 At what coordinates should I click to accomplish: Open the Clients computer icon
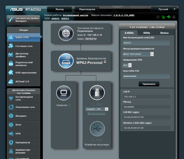(64, 93)
